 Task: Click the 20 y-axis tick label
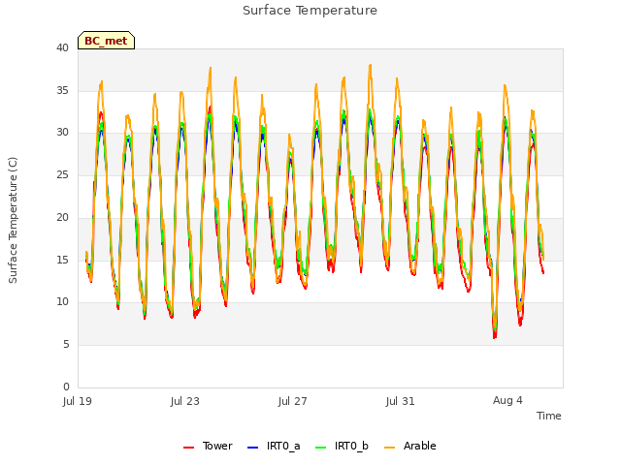pos(62,217)
